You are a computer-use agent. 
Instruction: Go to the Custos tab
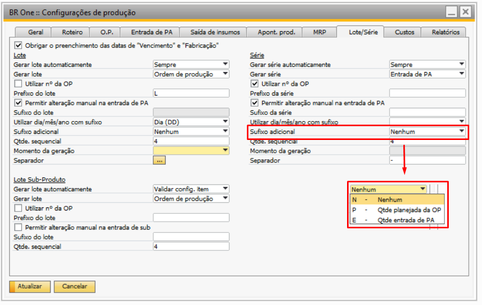(x=404, y=32)
